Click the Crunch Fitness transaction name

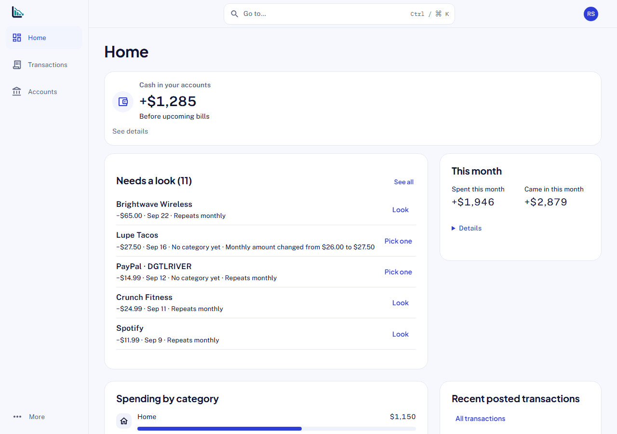click(x=144, y=297)
